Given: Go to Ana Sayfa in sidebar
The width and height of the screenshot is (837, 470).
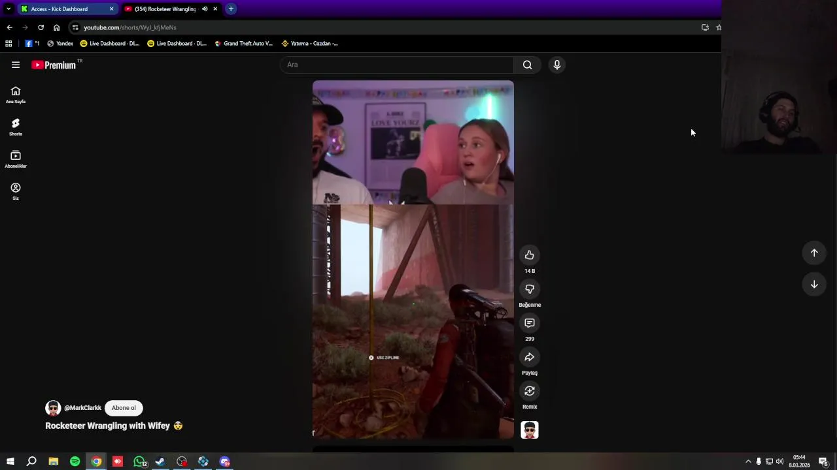Looking at the screenshot, I should coord(16,95).
